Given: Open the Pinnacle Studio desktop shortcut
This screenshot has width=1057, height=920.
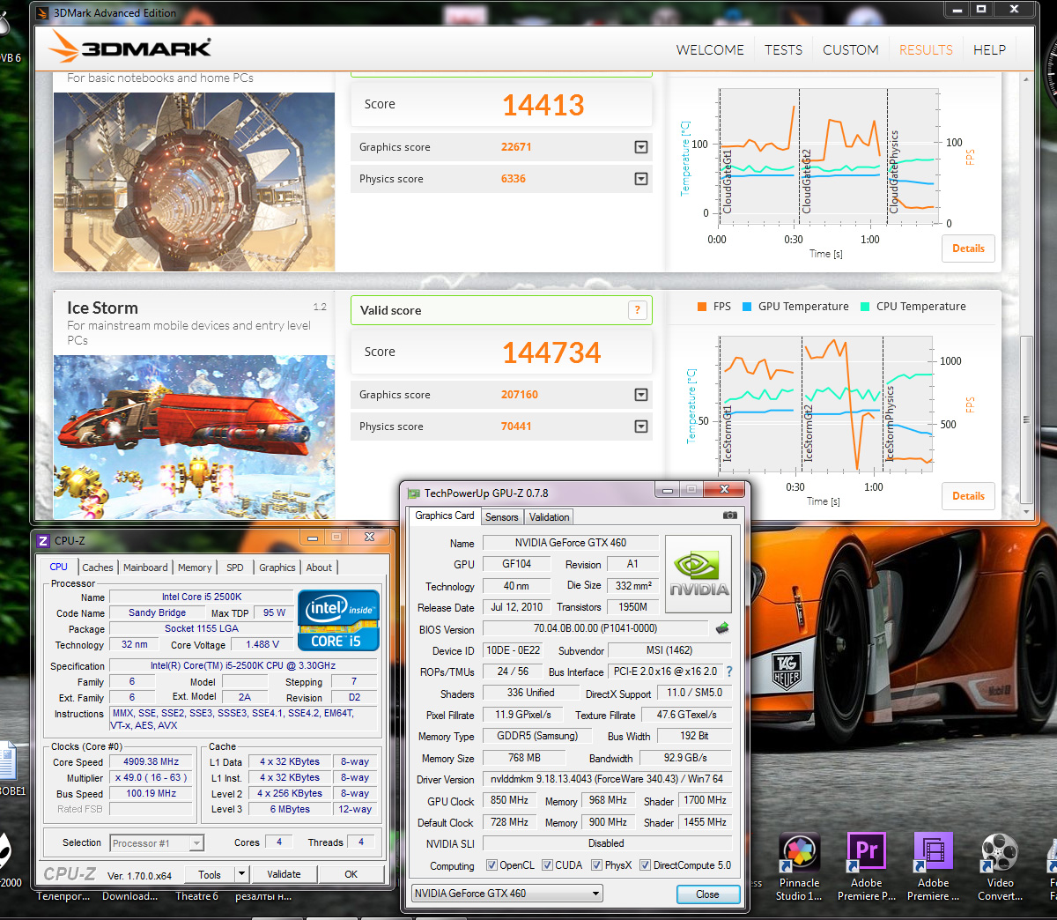Looking at the screenshot, I should tap(799, 867).
